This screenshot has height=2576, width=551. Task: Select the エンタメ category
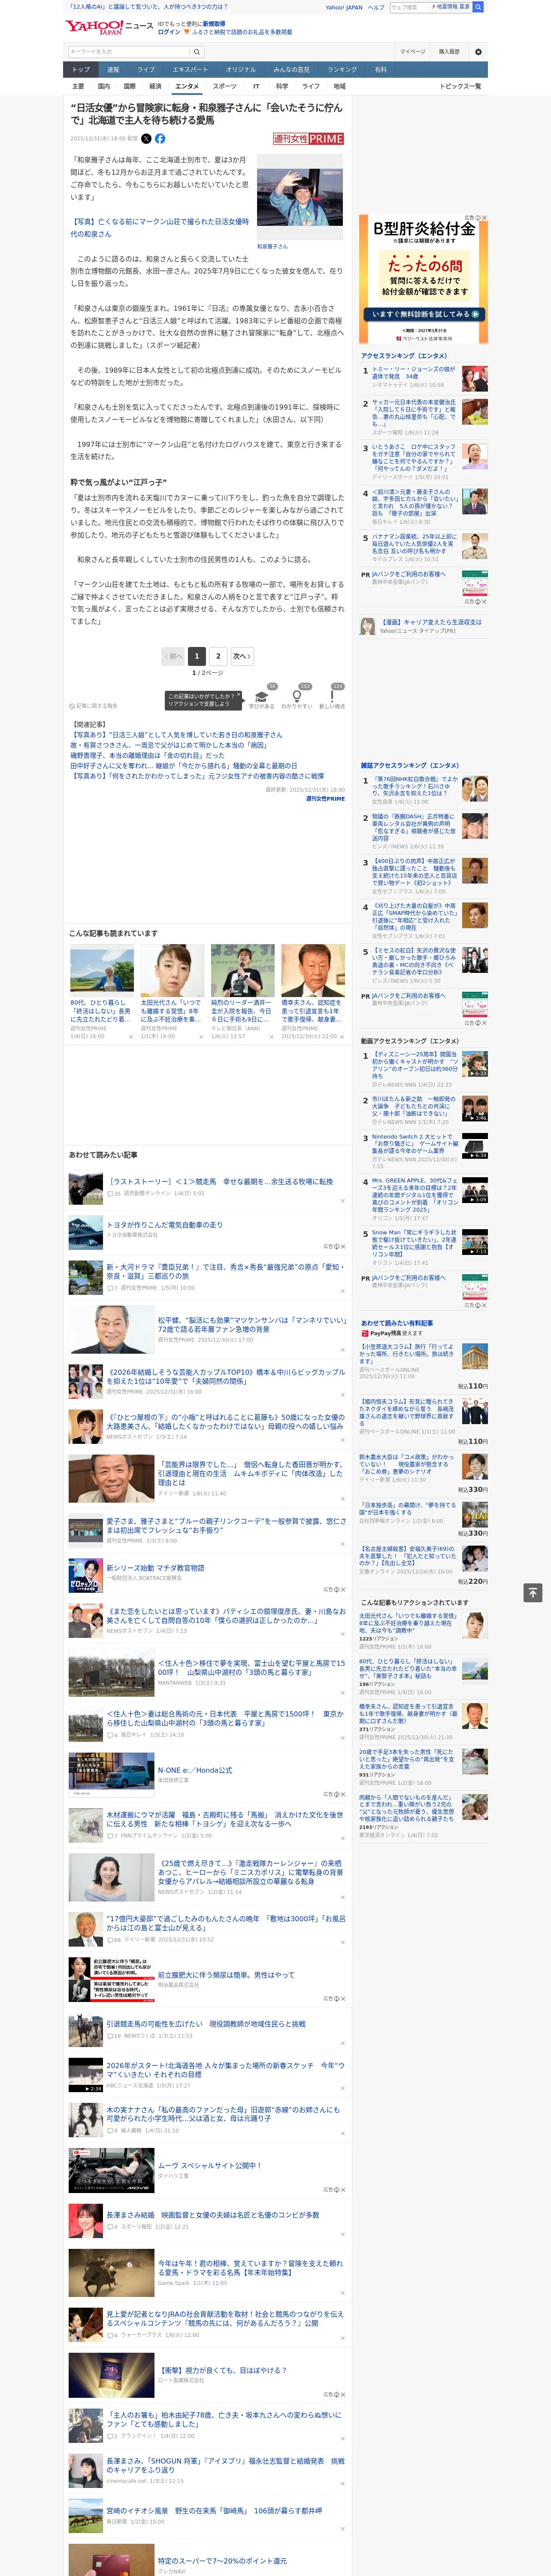coord(187,86)
